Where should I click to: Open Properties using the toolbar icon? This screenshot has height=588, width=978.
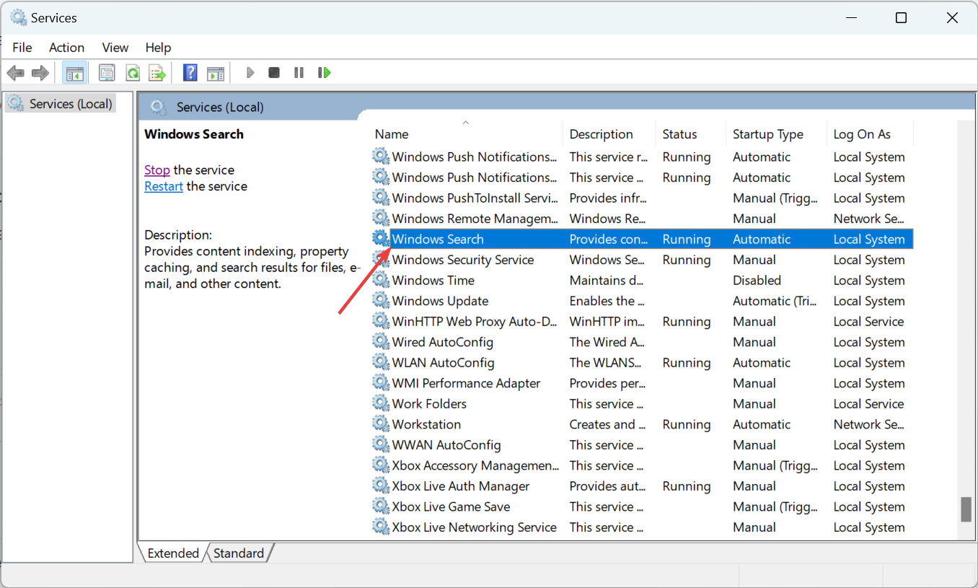(x=107, y=72)
